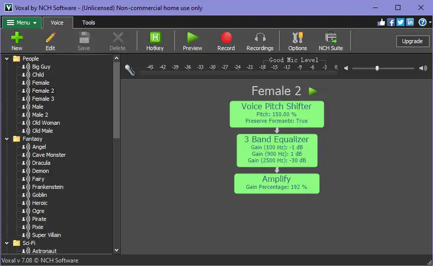
Task: Select the Old Woman voice
Action: coord(46,123)
